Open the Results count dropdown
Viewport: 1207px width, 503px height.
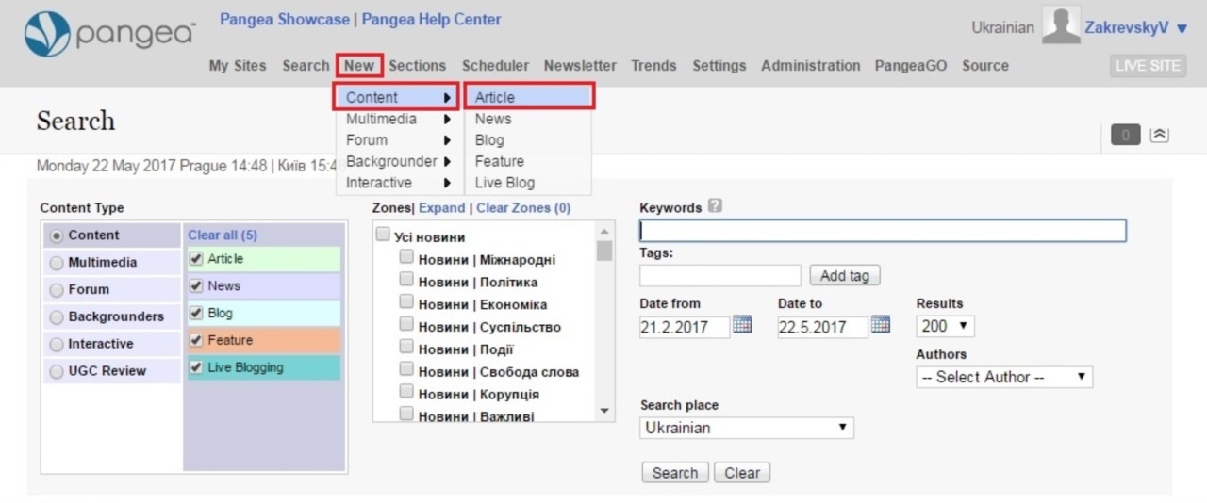[x=945, y=326]
